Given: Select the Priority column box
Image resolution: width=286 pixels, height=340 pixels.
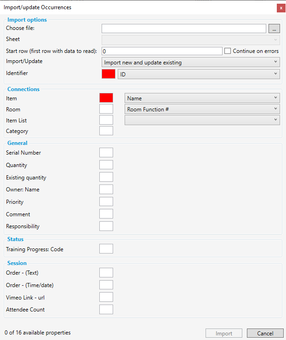Looking at the screenshot, I should tap(106, 202).
